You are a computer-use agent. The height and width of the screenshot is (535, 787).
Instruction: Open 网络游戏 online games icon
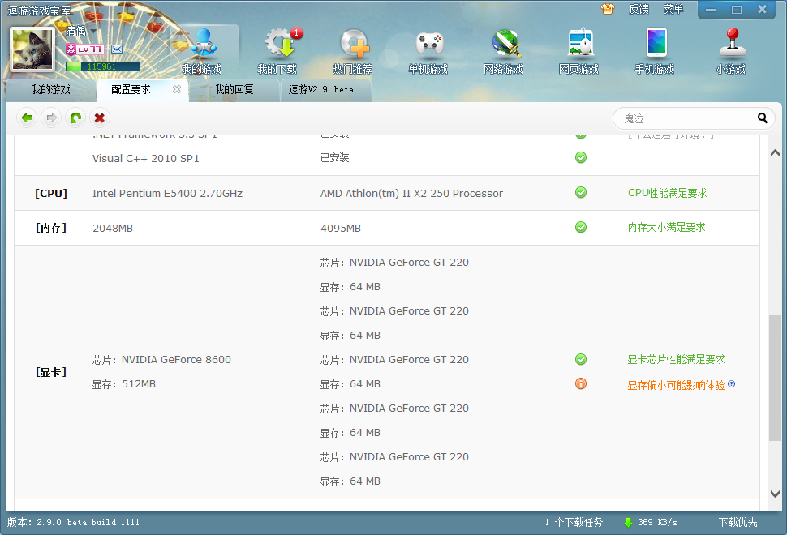pos(504,52)
